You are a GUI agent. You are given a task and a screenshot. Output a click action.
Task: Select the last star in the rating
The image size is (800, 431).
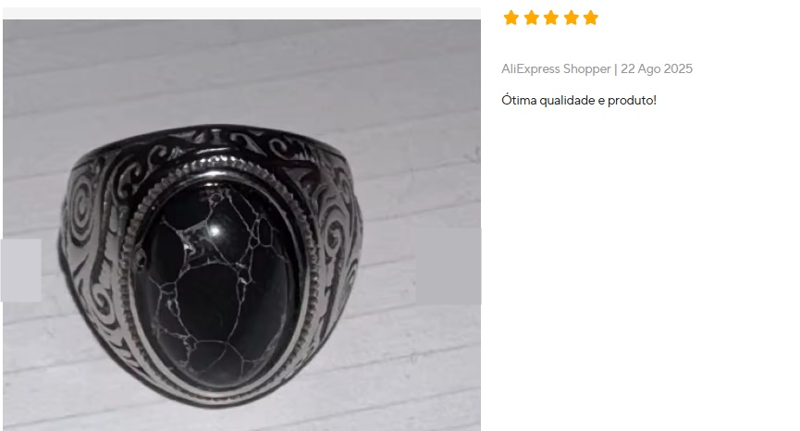(x=591, y=18)
